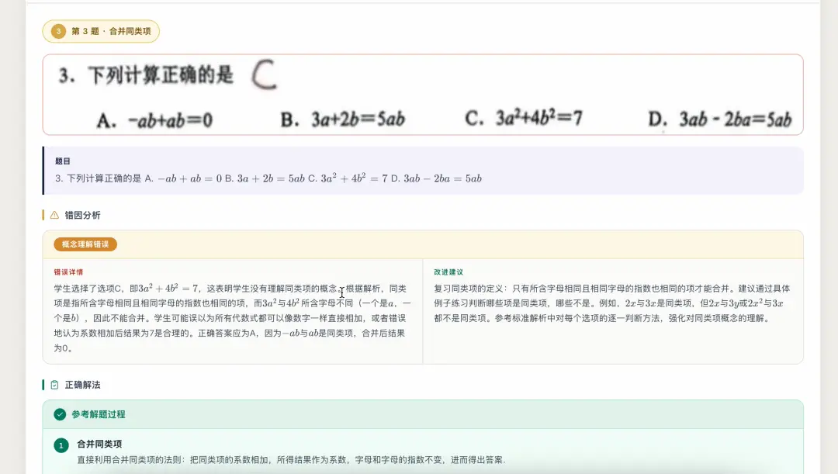The width and height of the screenshot is (838, 474).
Task: Click the yellow vertical bar beside 错因分析 heading
Action: (x=43, y=215)
